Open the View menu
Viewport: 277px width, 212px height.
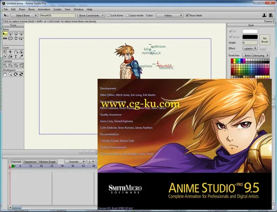(68, 9)
